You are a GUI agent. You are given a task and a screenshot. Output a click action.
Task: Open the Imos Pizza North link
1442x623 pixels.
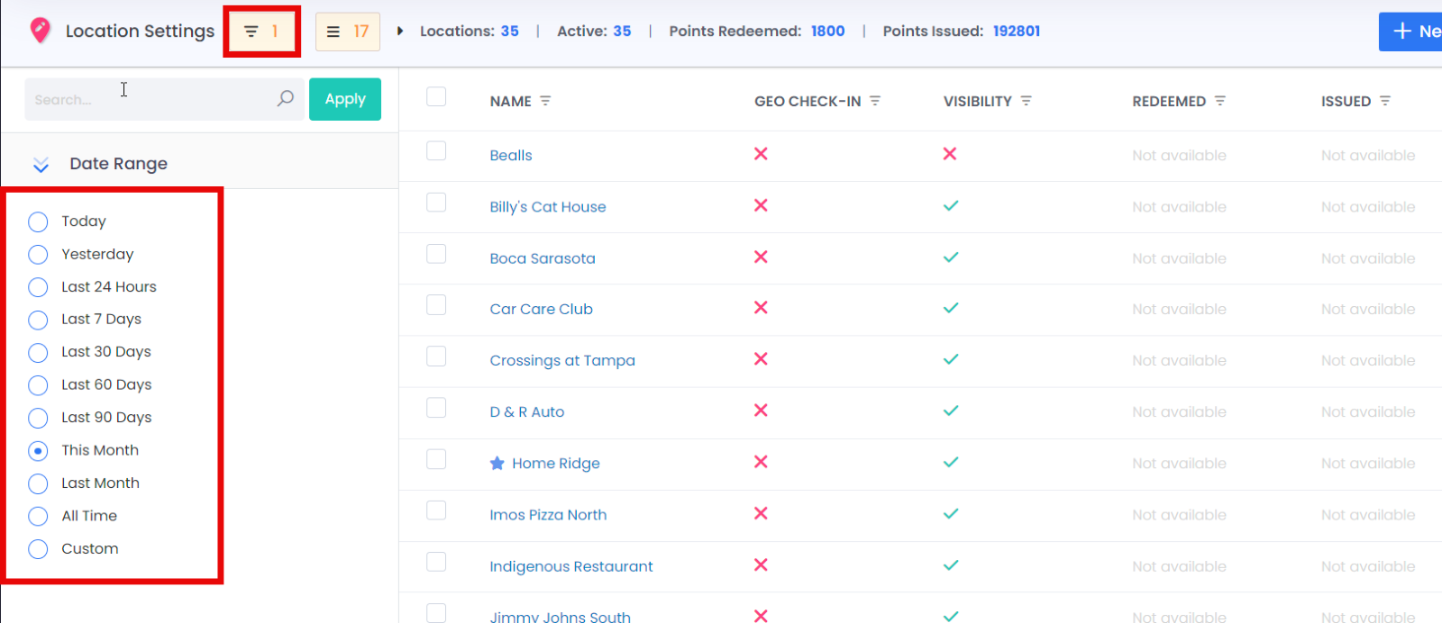tap(548, 515)
